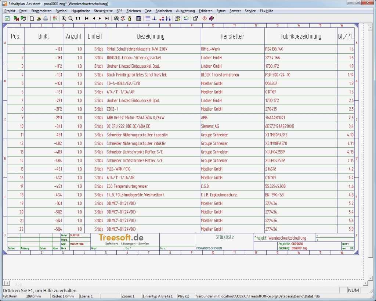Open the Auswertung menu
This screenshot has width=376, height=301.
pos(185,11)
